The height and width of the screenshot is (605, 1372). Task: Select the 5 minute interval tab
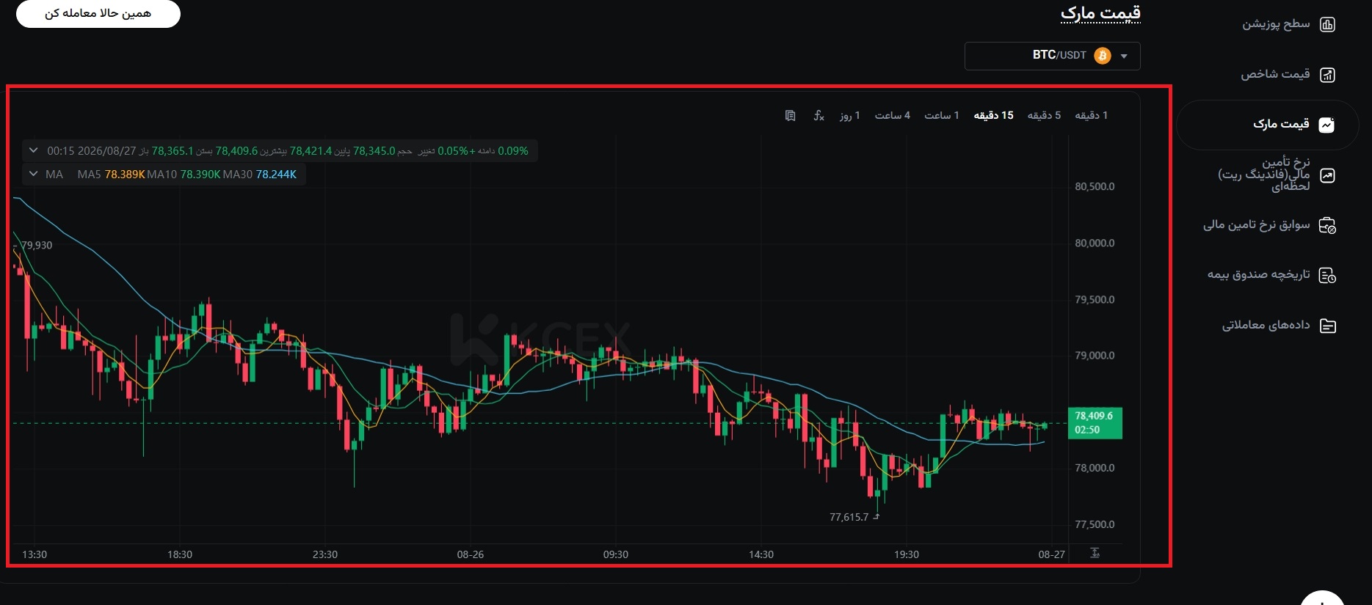[1044, 115]
